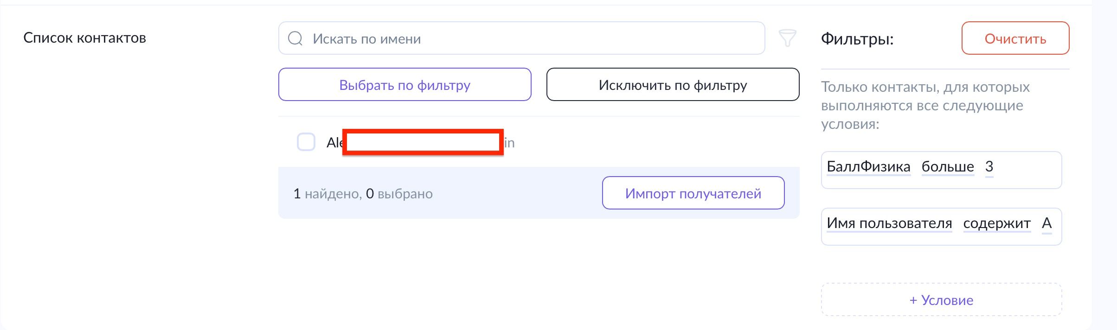Click the contact name in the list

(x=421, y=143)
